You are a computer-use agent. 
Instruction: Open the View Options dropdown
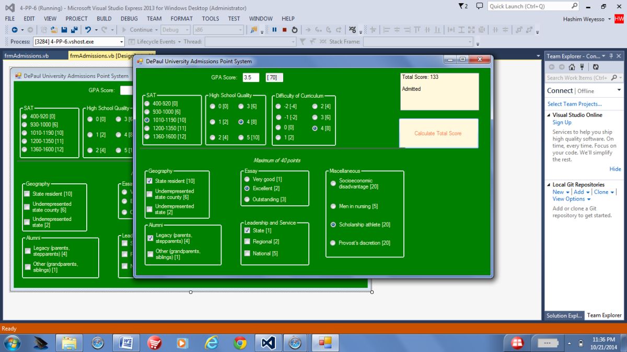pyautogui.click(x=571, y=199)
